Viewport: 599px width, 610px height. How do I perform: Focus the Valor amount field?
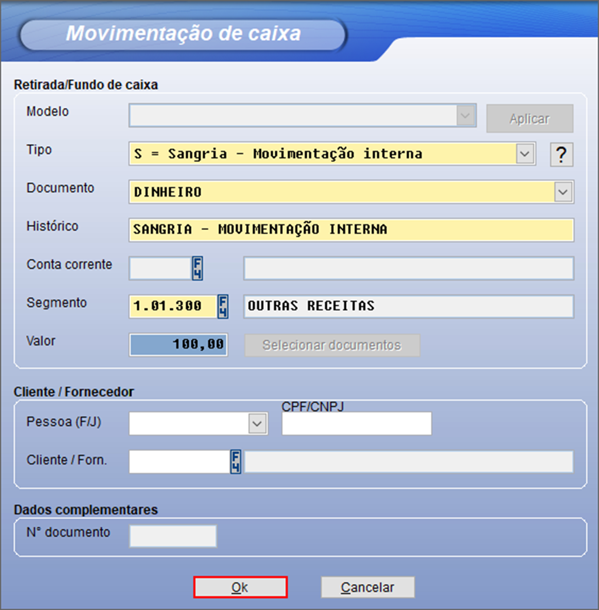click(178, 345)
